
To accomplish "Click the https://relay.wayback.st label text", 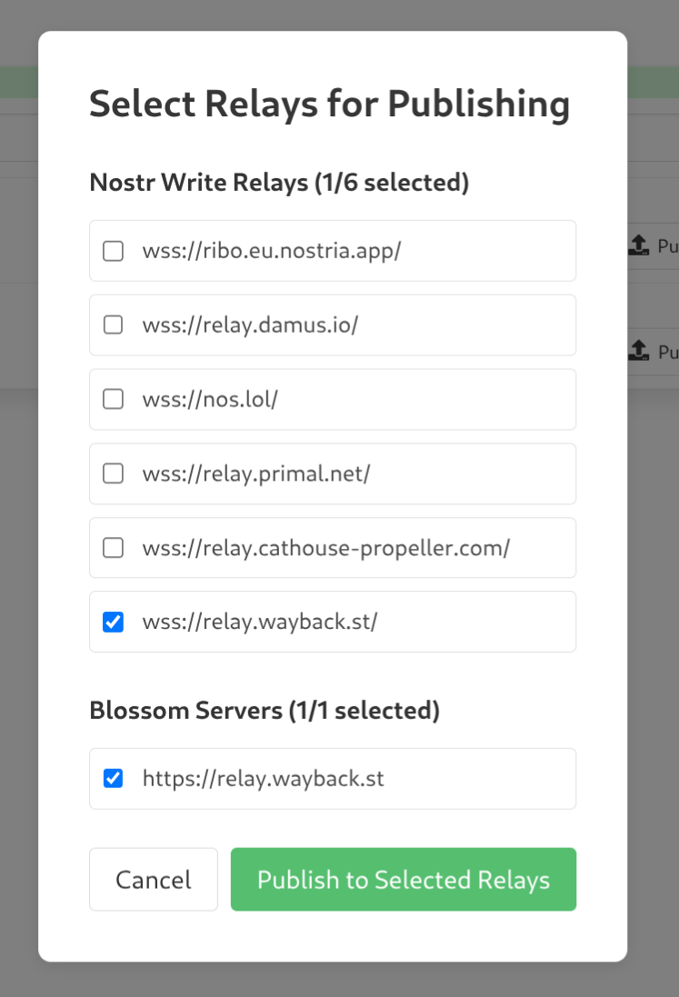I will 264,779.
